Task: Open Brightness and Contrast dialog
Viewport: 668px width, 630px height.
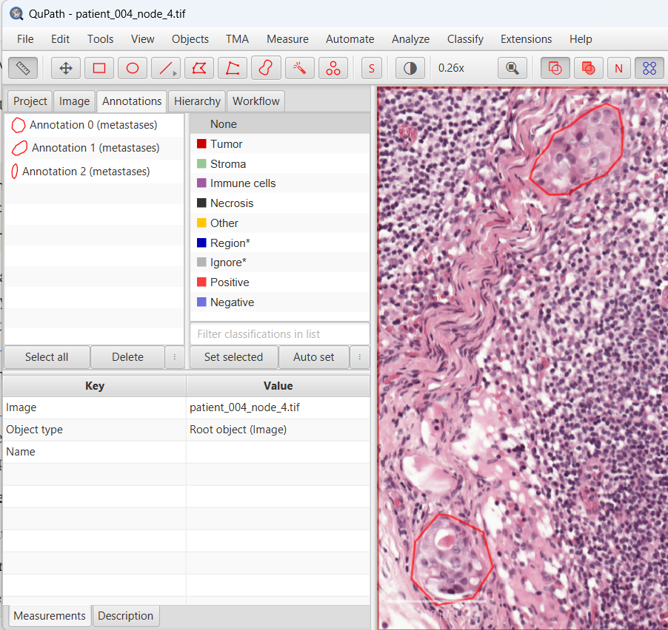Action: pyautogui.click(x=410, y=68)
